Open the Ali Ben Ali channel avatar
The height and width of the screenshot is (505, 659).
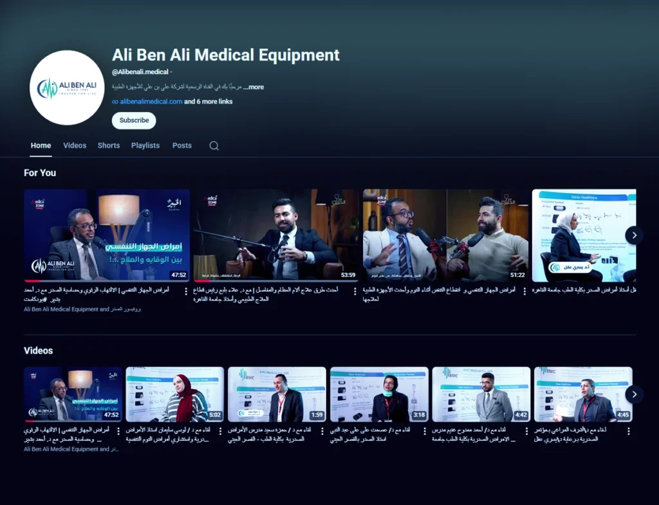67,87
